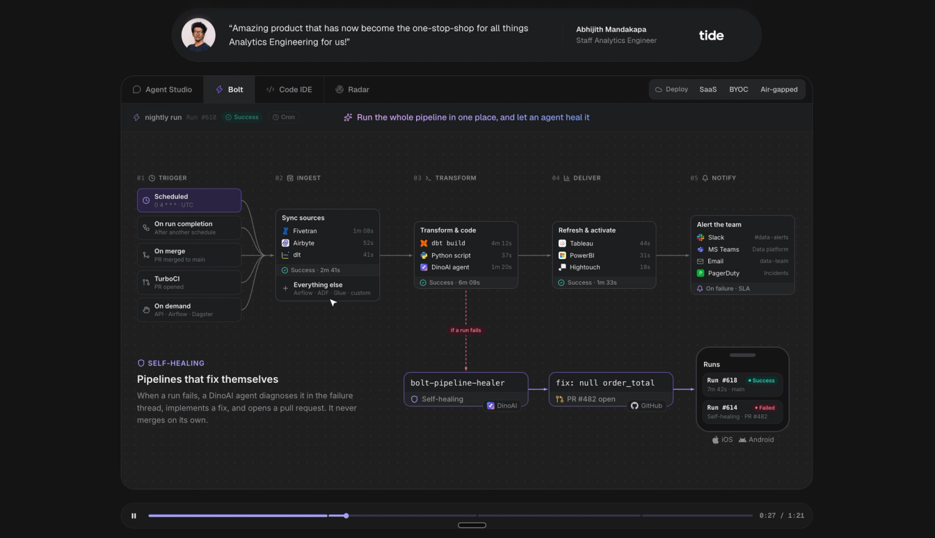
Task: Click the Apple iOS icon
Action: point(716,440)
